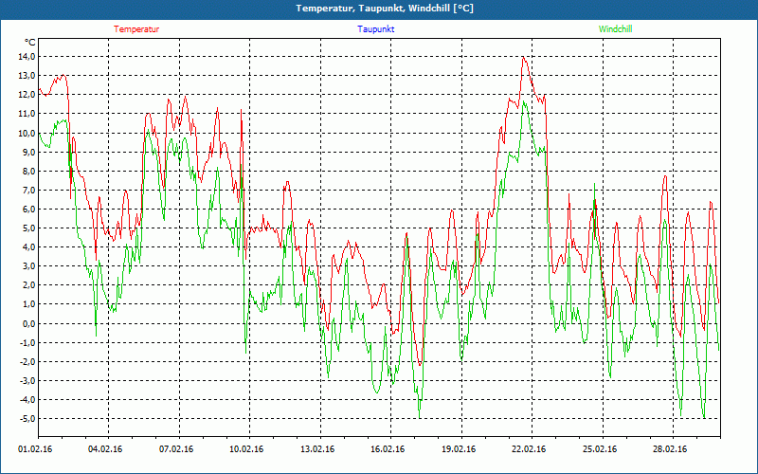Click the 10,0 y-axis value
This screenshot has width=758, height=474.
pyautogui.click(x=27, y=133)
